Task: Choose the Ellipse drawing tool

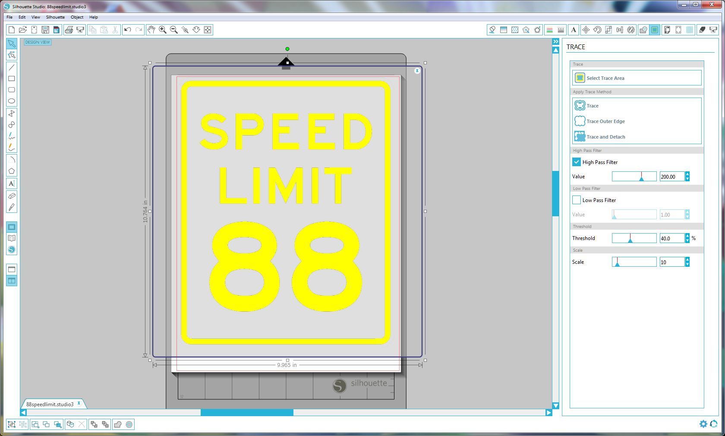Action: point(12,101)
